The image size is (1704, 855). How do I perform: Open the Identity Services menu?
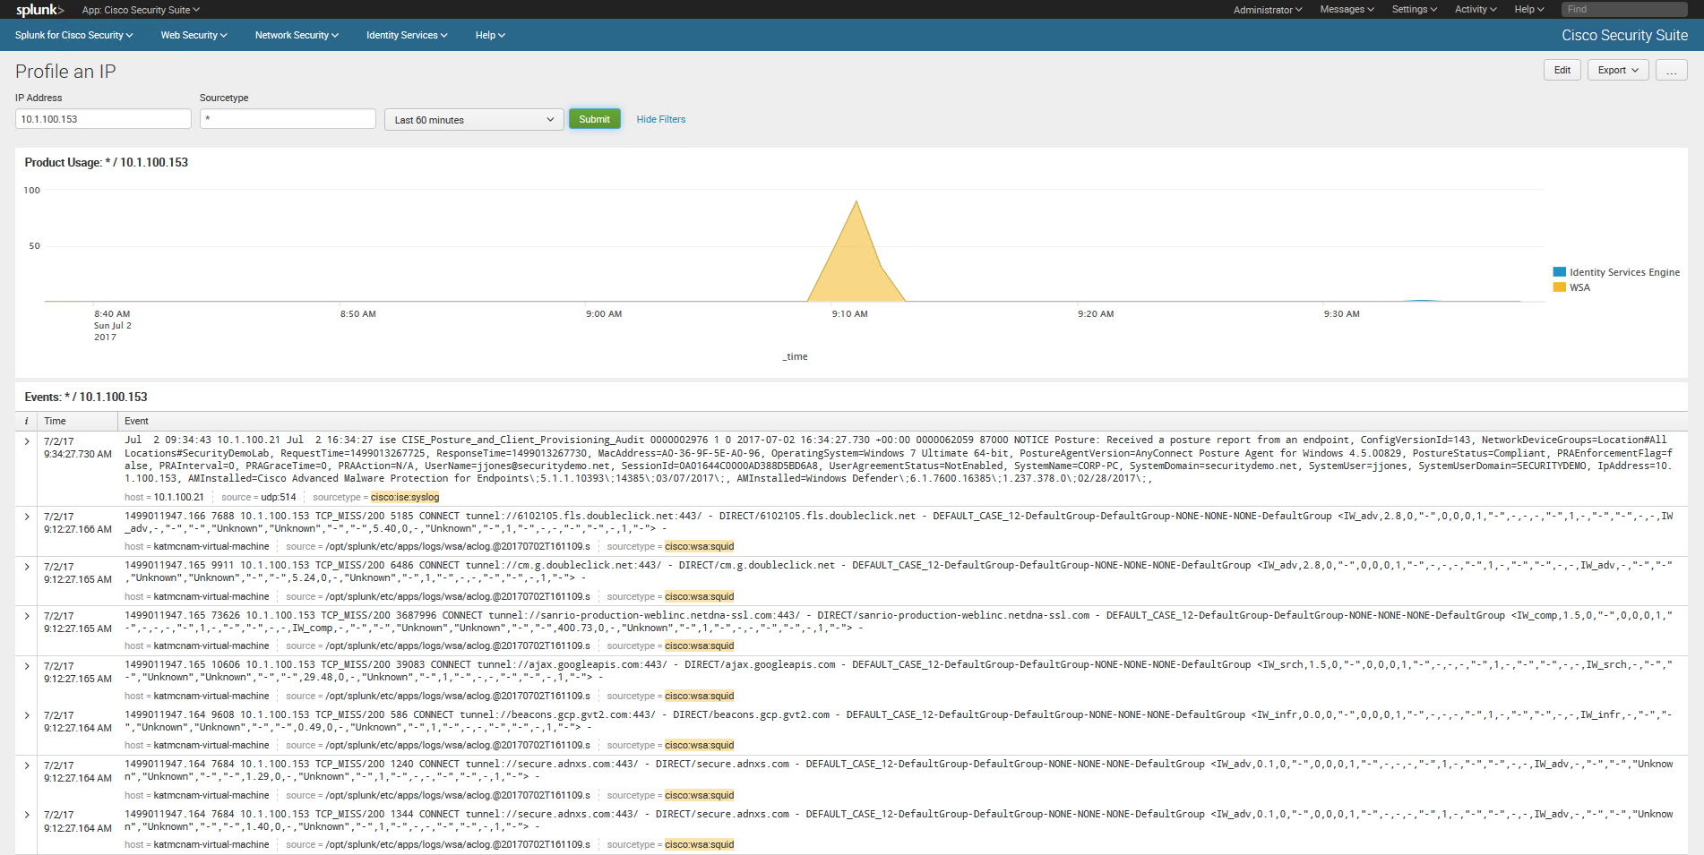pos(406,35)
